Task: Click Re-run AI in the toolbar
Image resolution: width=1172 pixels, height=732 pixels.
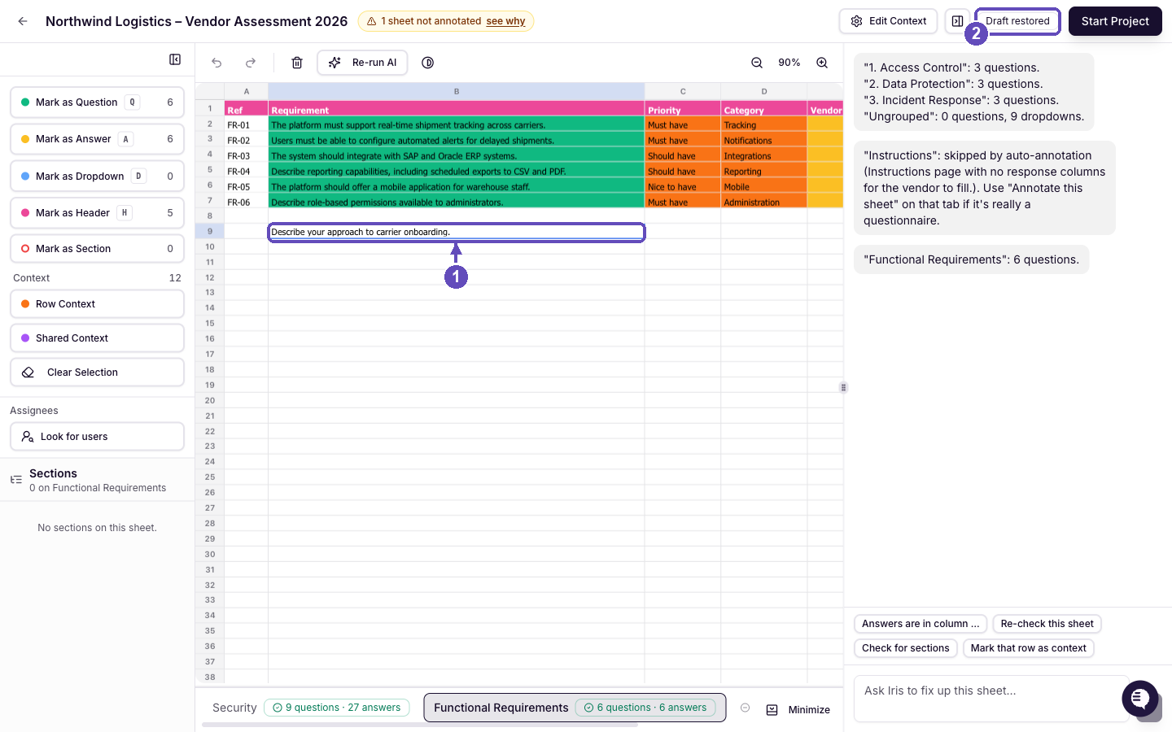Action: [x=363, y=63]
